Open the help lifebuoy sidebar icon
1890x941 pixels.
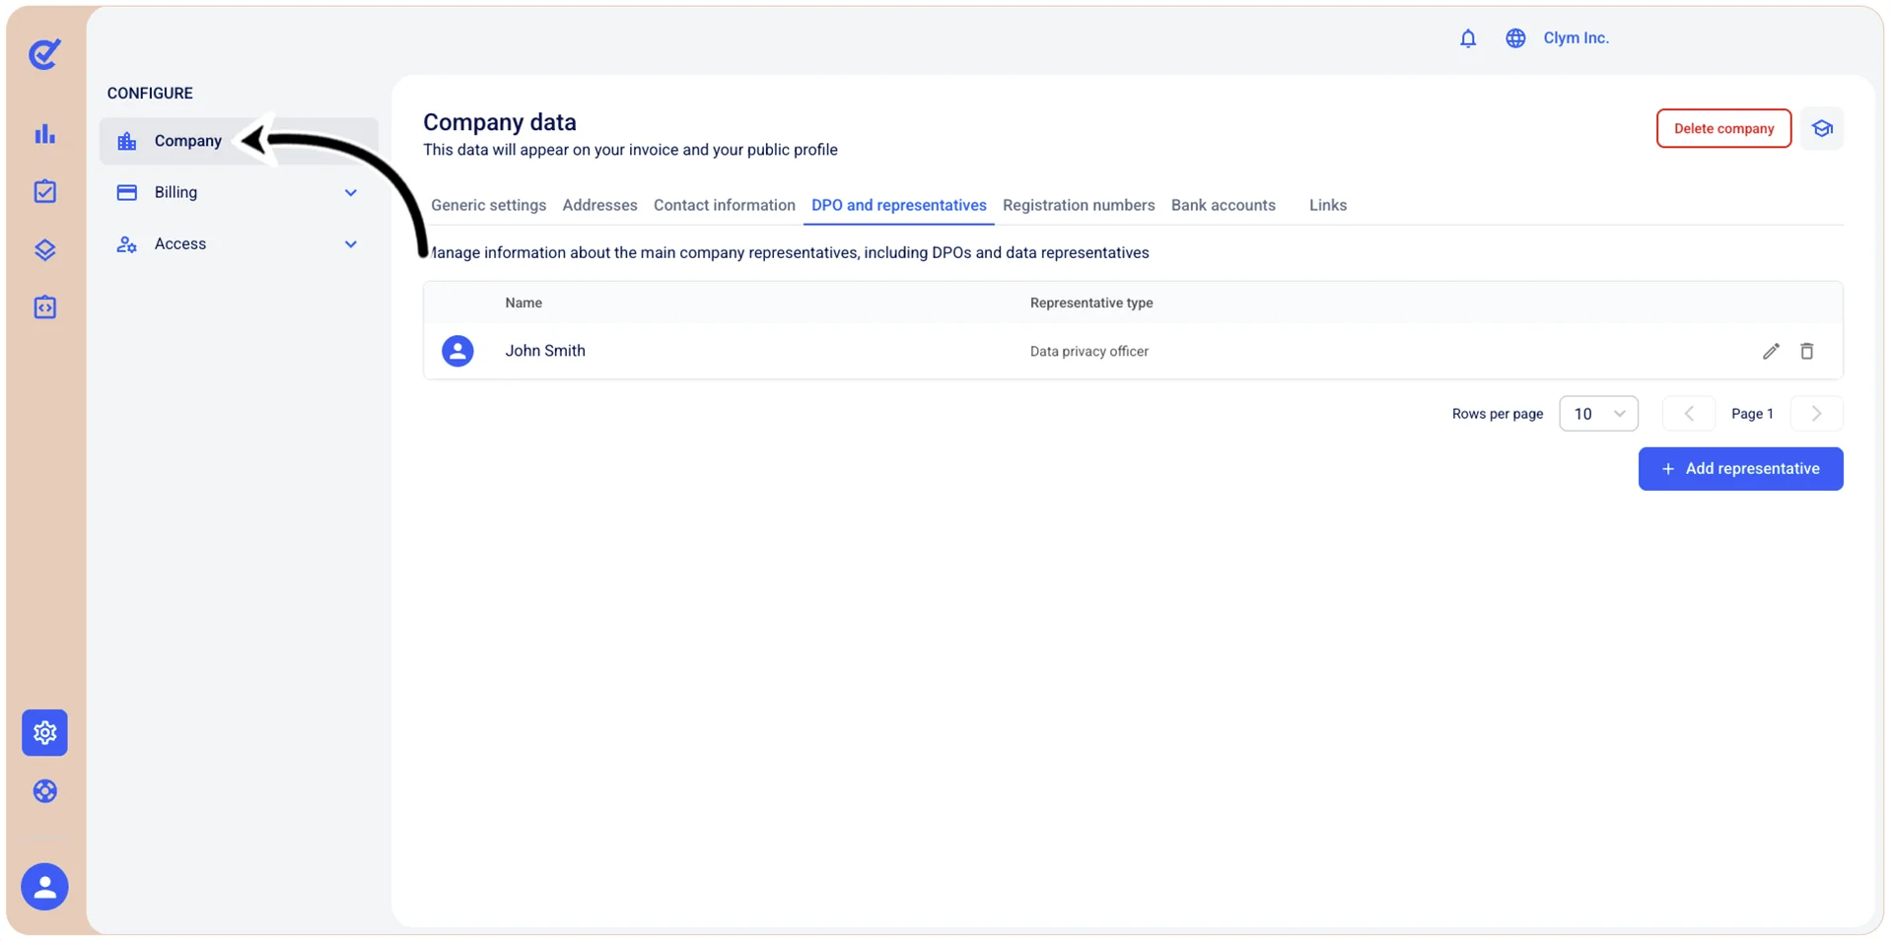pos(44,791)
